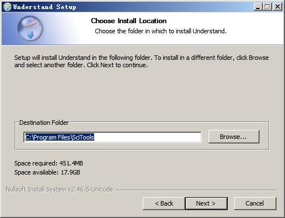The height and width of the screenshot is (218, 285).
Task: Click the 'Space available: 17.9GB' text
Action: click(x=47, y=172)
